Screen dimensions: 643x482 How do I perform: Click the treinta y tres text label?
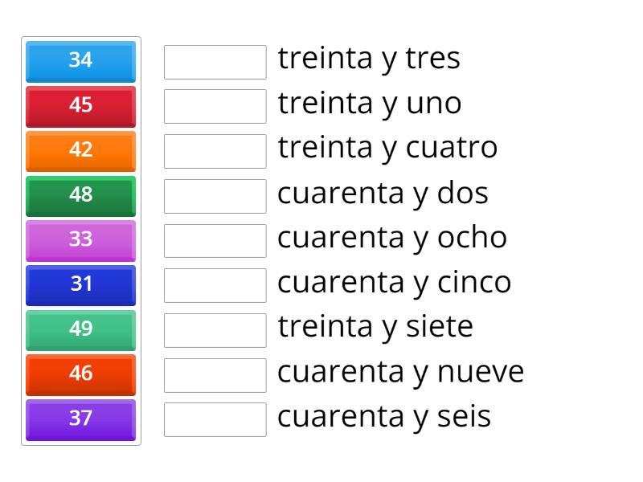point(369,59)
